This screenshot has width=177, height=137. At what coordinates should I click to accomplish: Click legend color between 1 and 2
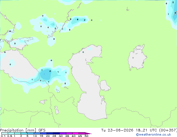tap(18, 133)
